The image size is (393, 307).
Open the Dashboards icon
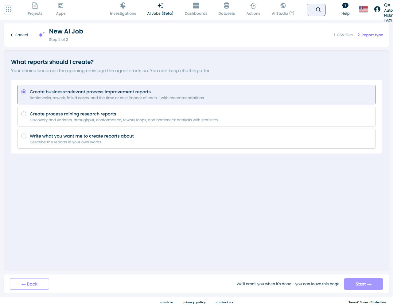(x=196, y=6)
